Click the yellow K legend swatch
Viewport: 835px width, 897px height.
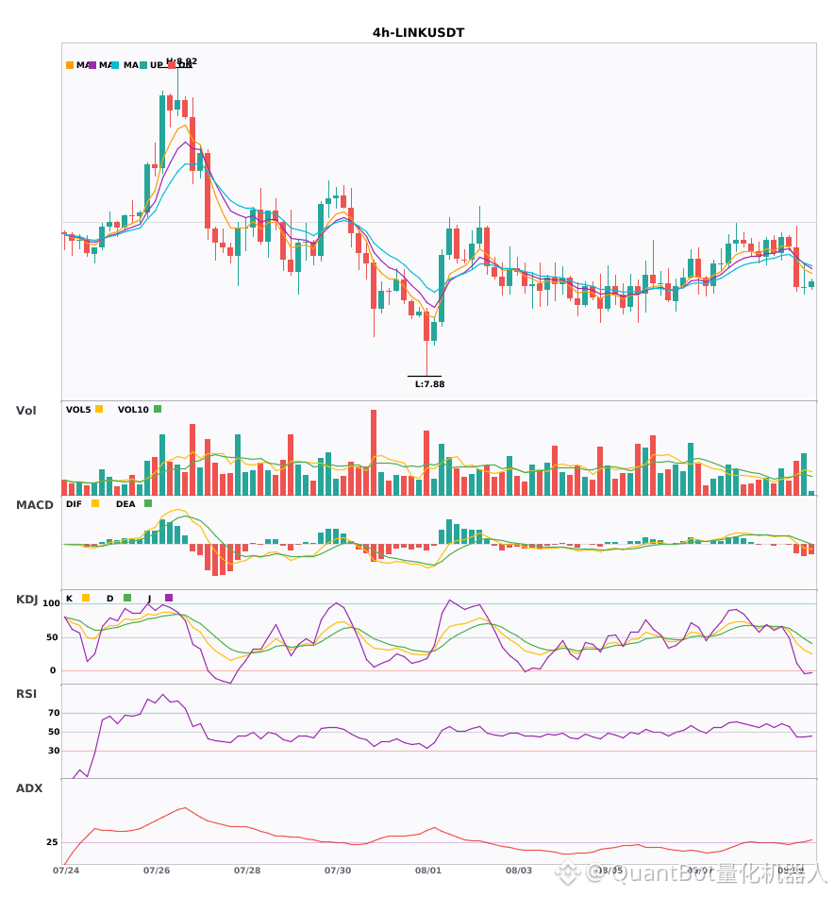(x=86, y=598)
